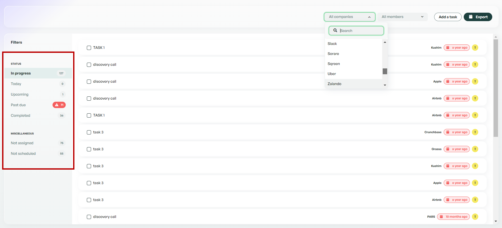502x228 pixels.
Task: Click the company list scrollbar thumb
Action: tap(385, 71)
